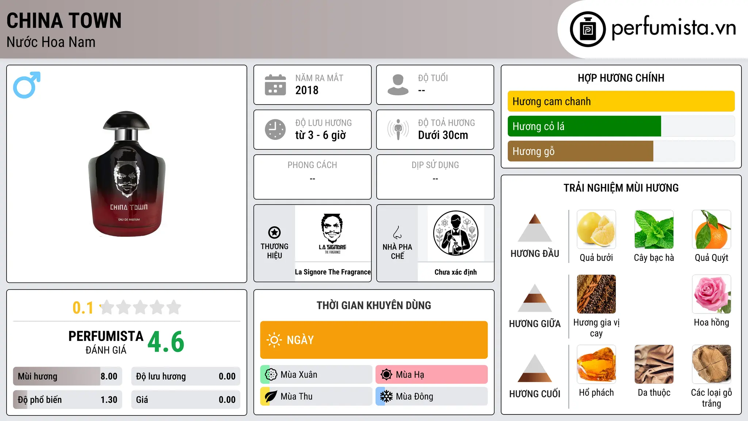Click the perfumista.vn perfume bottle logo icon
This screenshot has height=421, width=748.
pyautogui.click(x=588, y=29)
